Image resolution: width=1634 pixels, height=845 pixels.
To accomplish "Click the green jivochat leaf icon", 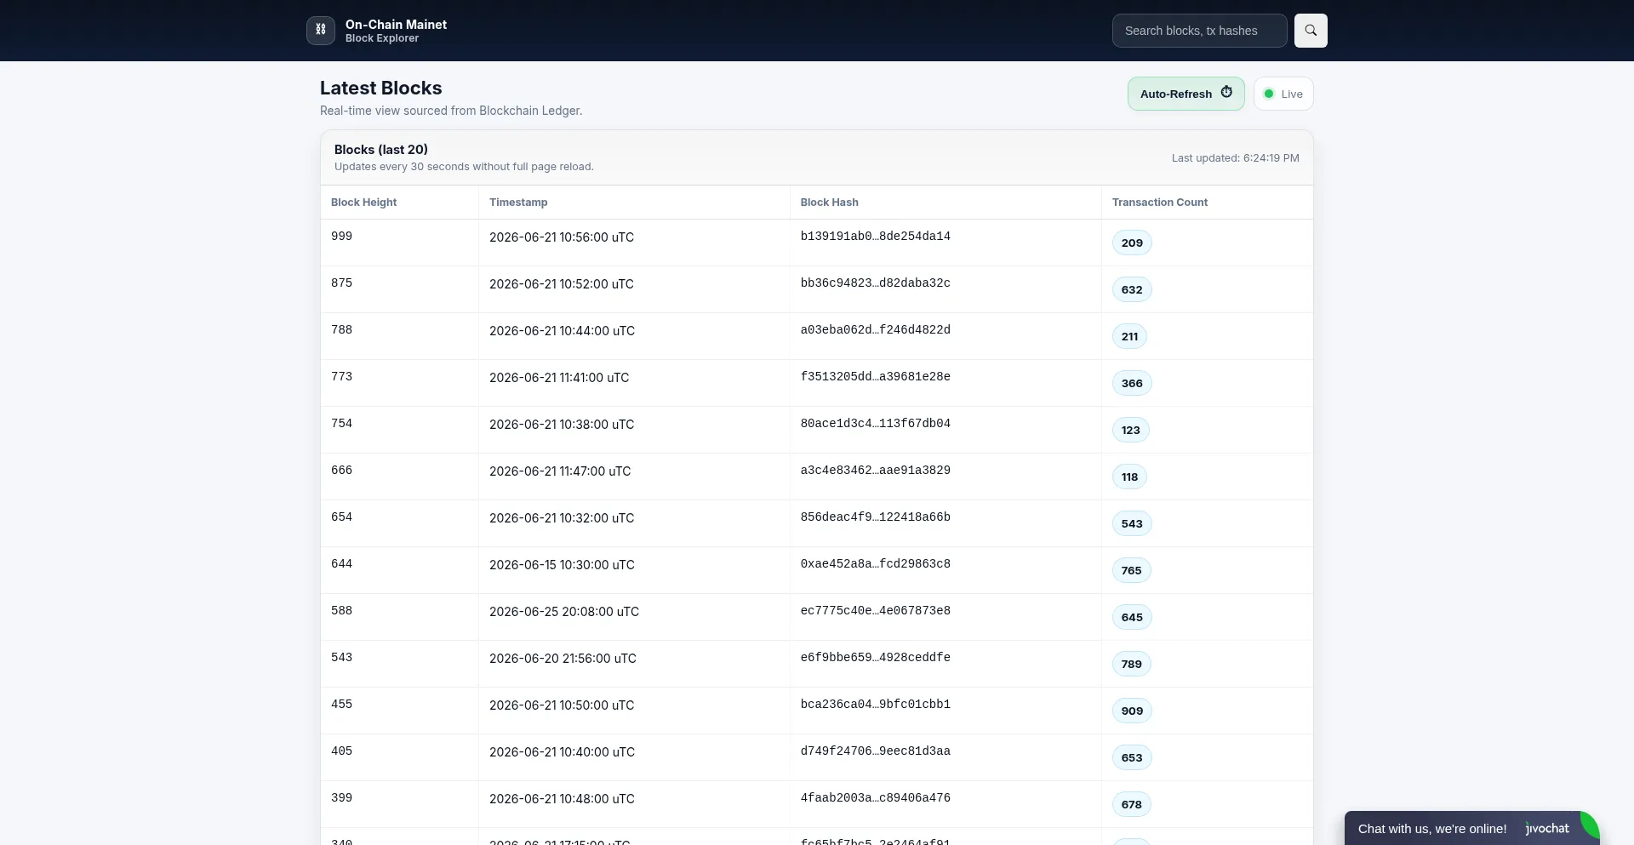I will point(1589,825).
